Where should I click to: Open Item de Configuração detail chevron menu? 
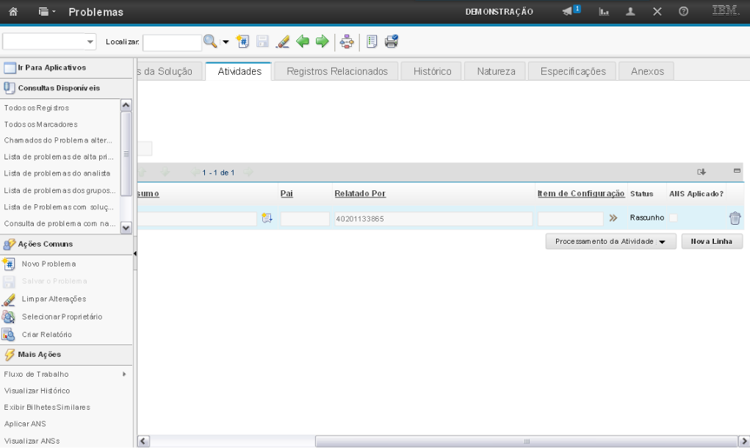[x=613, y=218]
